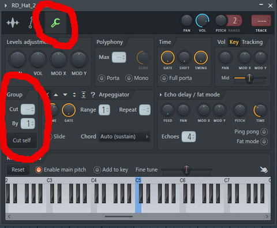Click the keyboard horizontal scrollbar thumb
Viewport: 277px width, 228px height.
pyautogui.click(x=119, y=216)
